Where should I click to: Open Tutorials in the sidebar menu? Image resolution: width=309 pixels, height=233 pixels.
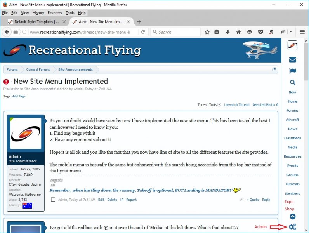click(x=292, y=184)
